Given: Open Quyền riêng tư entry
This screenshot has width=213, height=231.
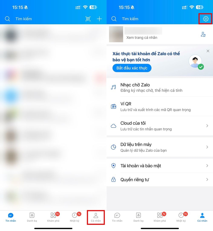Looking at the screenshot, I should [160, 180].
